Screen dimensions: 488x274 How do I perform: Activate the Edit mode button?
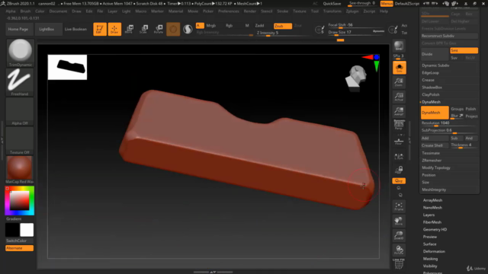point(100,29)
